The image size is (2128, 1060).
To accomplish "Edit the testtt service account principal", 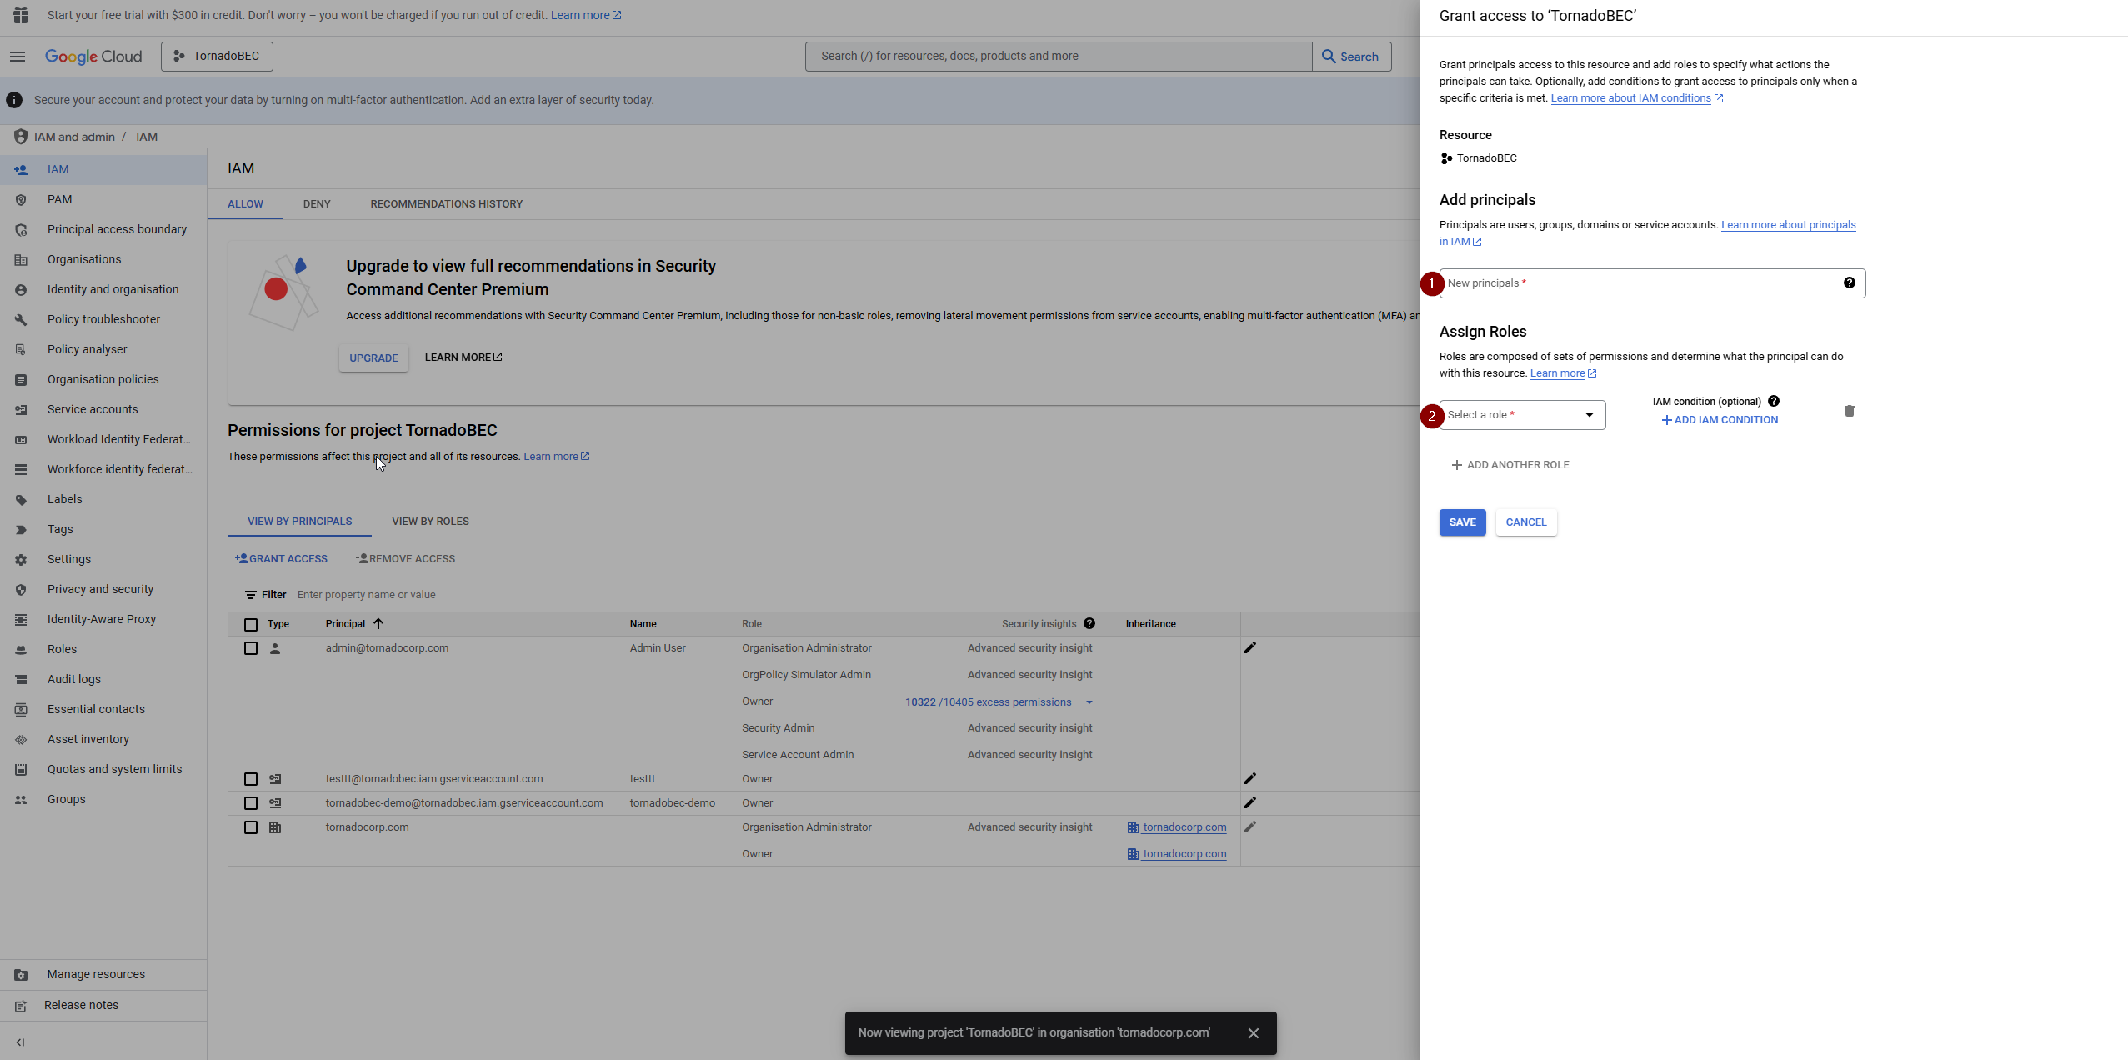I will click(1249, 779).
